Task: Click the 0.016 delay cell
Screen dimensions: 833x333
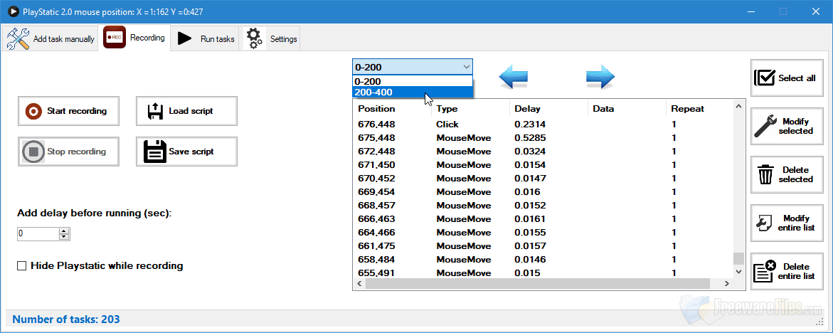Action: pyautogui.click(x=528, y=191)
